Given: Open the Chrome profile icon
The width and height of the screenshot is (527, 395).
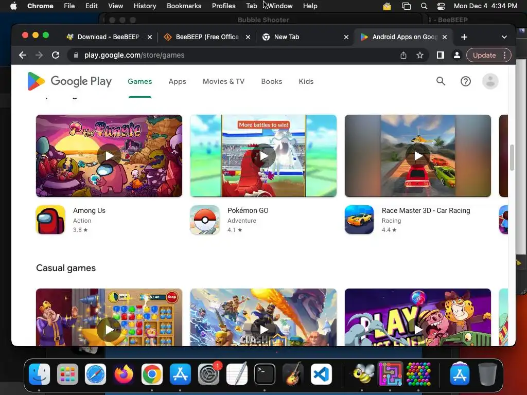Looking at the screenshot, I should click(457, 55).
